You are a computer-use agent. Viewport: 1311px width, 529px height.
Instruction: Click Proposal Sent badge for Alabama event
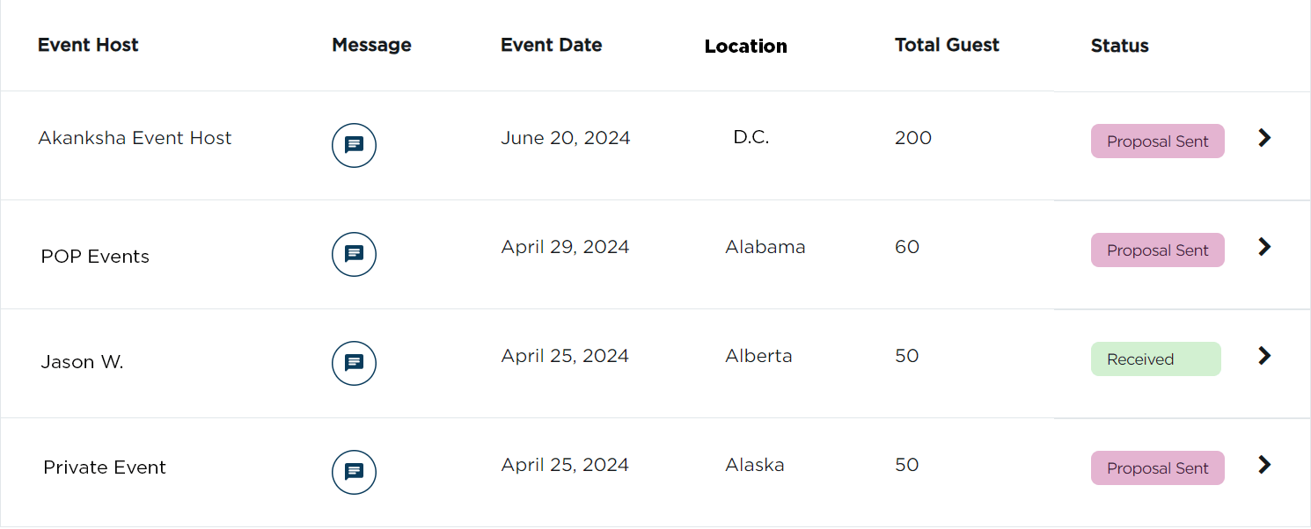[x=1158, y=250]
